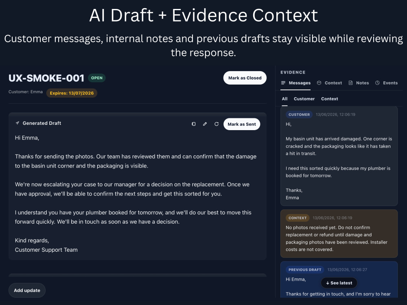Jump to latest with See latest
407x305 pixels.
(339, 283)
